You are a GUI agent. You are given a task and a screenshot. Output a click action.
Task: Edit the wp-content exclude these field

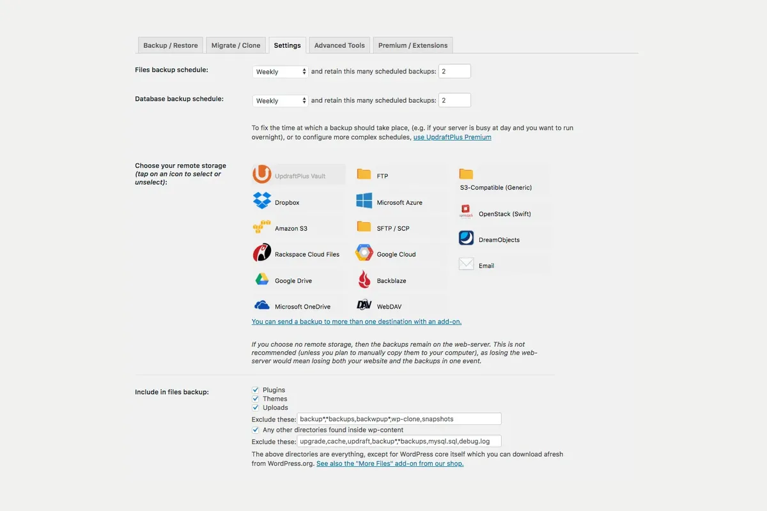[x=399, y=441]
